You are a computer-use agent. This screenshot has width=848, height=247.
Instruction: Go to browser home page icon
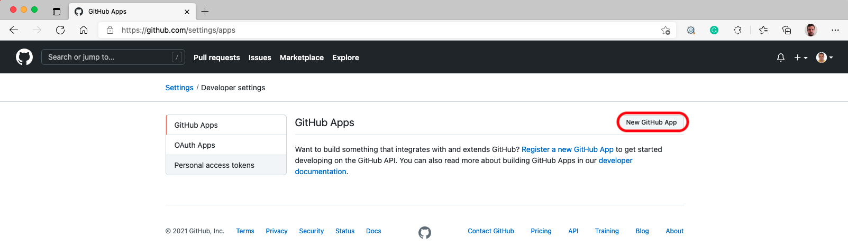[84, 30]
